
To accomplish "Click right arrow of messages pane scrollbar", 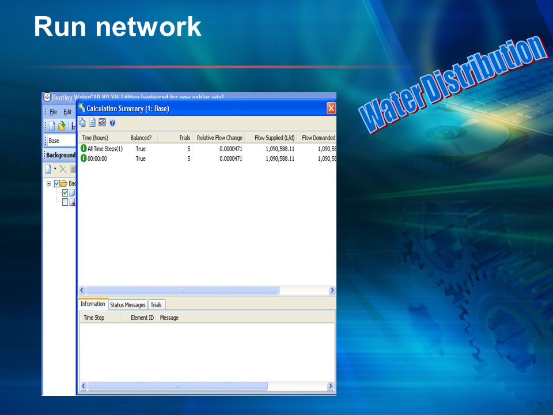I will [x=331, y=386].
